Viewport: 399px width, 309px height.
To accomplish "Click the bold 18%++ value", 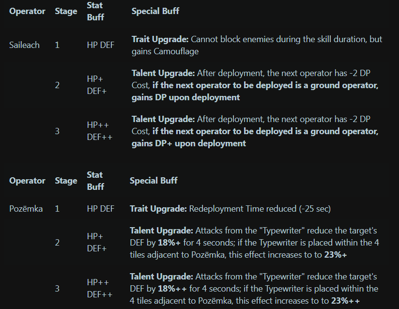I will (x=172, y=289).
